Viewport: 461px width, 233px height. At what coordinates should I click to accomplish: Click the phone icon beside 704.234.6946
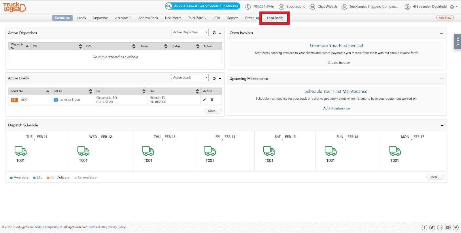(x=248, y=7)
